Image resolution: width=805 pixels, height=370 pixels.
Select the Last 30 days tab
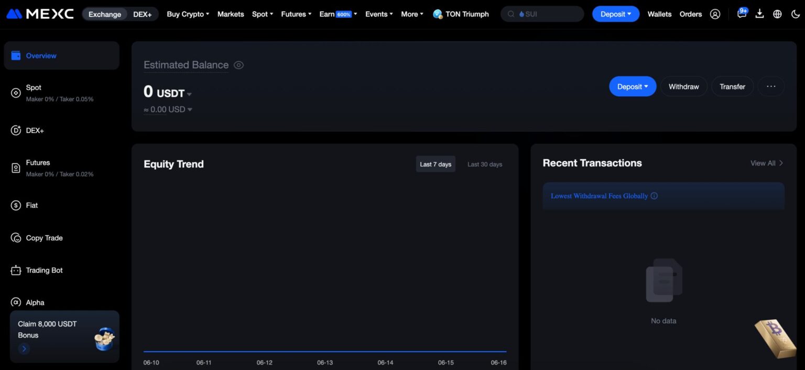[x=484, y=164]
